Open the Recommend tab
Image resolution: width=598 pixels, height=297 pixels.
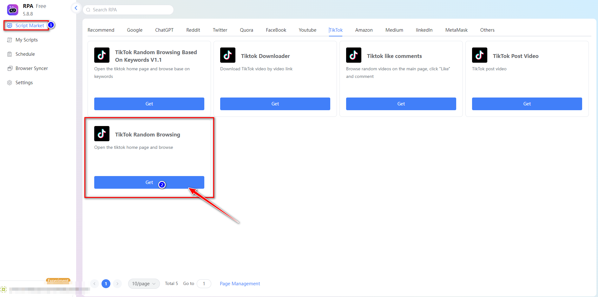pyautogui.click(x=101, y=30)
